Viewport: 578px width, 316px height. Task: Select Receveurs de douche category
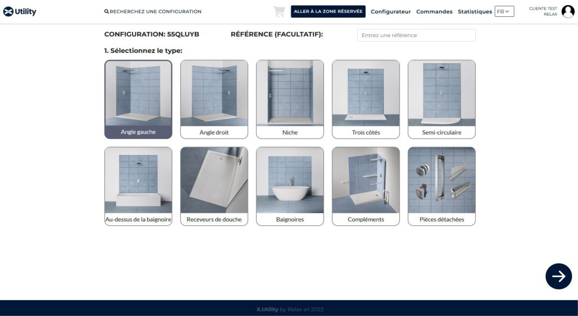click(x=214, y=186)
